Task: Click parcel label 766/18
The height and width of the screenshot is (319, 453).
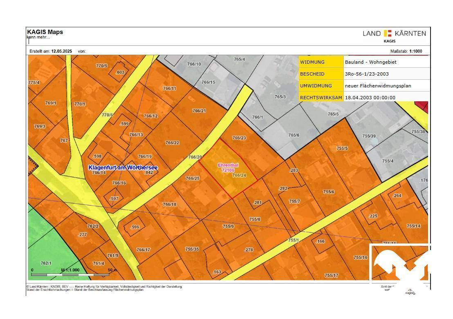Action: [169, 204]
